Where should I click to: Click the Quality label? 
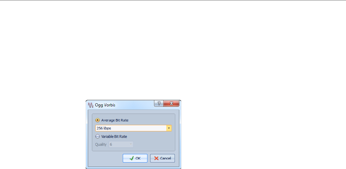101,144
